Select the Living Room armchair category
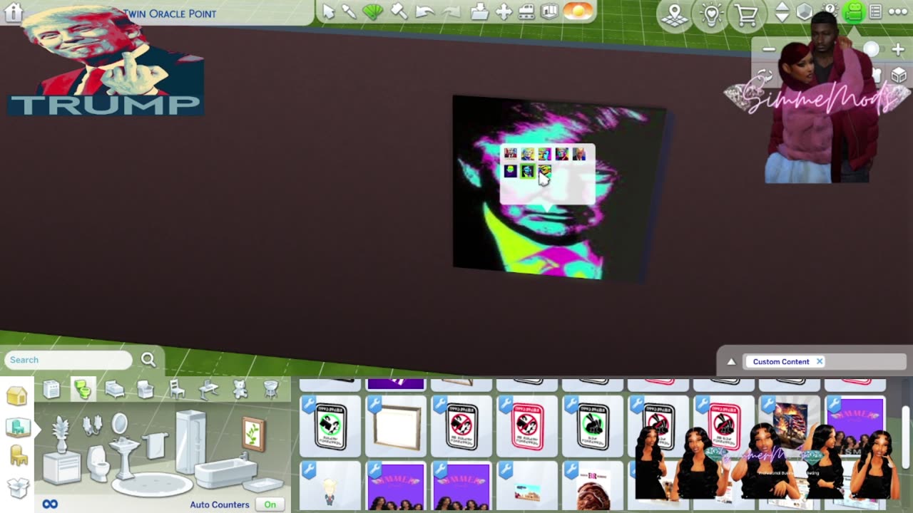This screenshot has width=913, height=513. pos(146,389)
